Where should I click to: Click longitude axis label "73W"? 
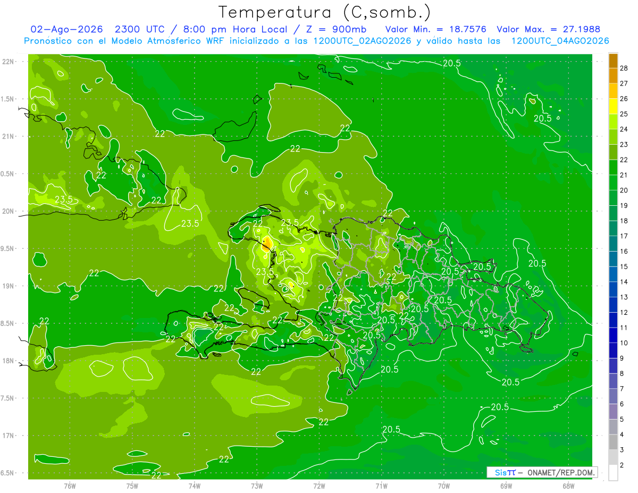(x=257, y=486)
